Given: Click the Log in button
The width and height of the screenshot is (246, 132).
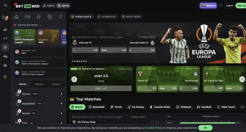Looking at the screenshot, I should (x=230, y=6).
